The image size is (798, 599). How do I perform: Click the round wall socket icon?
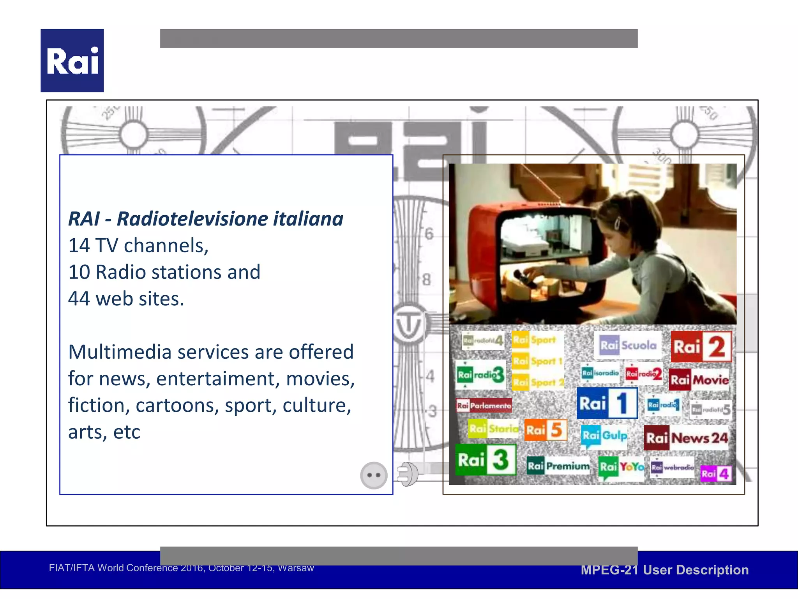[x=374, y=475]
